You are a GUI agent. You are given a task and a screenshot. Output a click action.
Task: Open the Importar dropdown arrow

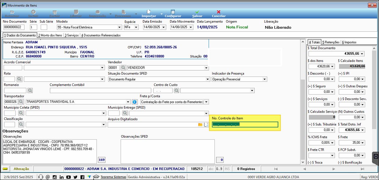click(162, 14)
